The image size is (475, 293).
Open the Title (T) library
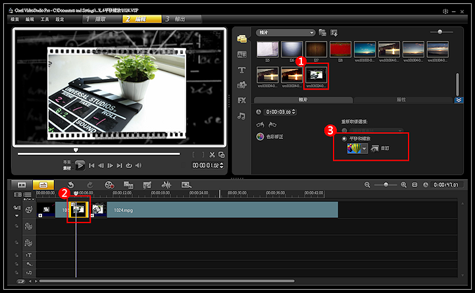[x=241, y=70]
